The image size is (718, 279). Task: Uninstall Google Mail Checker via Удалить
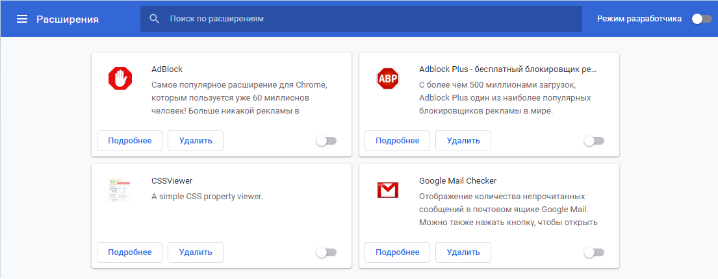463,252
